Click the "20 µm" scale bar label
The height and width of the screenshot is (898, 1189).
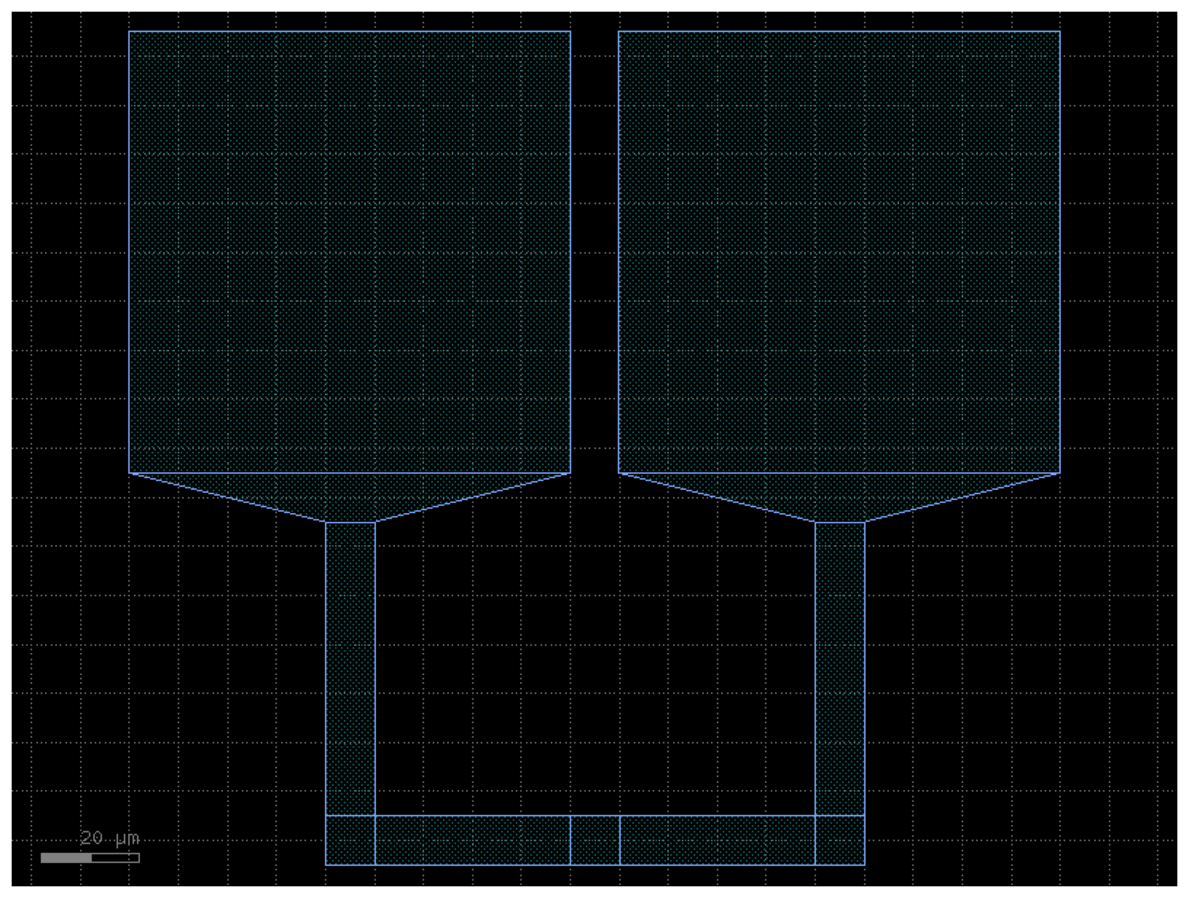click(110, 838)
